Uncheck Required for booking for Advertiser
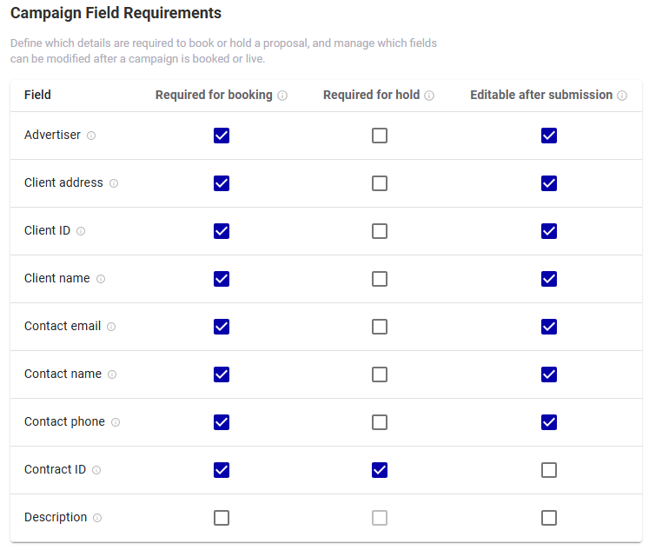Image resolution: width=649 pixels, height=550 pixels. click(222, 136)
